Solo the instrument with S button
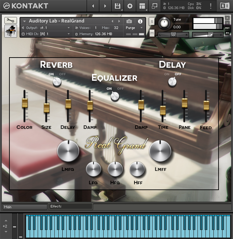 [152, 22]
